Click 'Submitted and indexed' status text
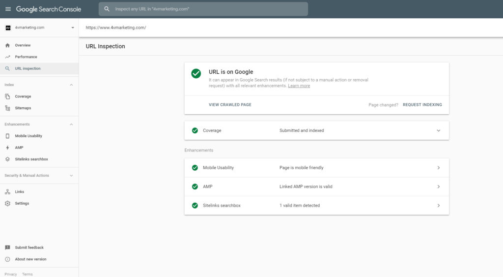This screenshot has height=277, width=503. pos(302,130)
